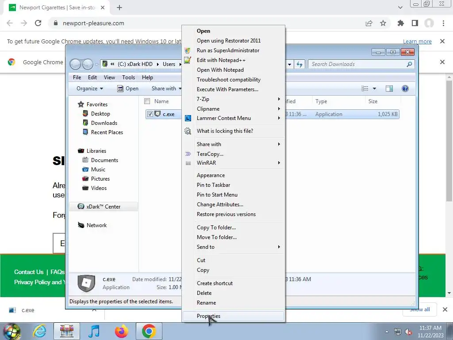Toggle the preview pane icon
This screenshot has width=453, height=340.
[x=389, y=89]
